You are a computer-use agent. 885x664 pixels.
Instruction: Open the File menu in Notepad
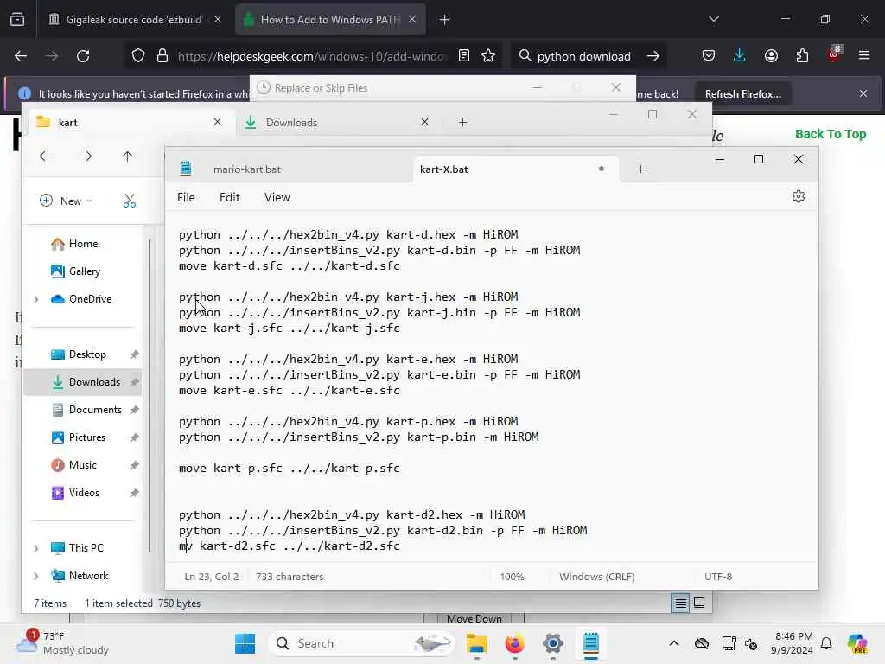(x=186, y=197)
